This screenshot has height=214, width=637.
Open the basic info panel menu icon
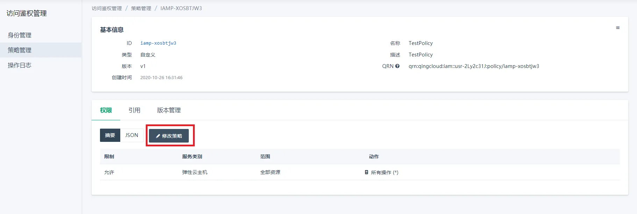(x=618, y=28)
